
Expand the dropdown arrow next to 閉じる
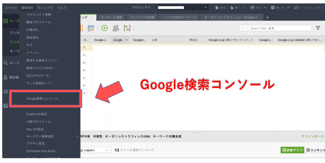(288, 7)
